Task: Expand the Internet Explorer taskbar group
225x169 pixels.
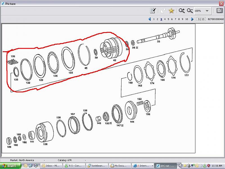Action: (x=143, y=166)
